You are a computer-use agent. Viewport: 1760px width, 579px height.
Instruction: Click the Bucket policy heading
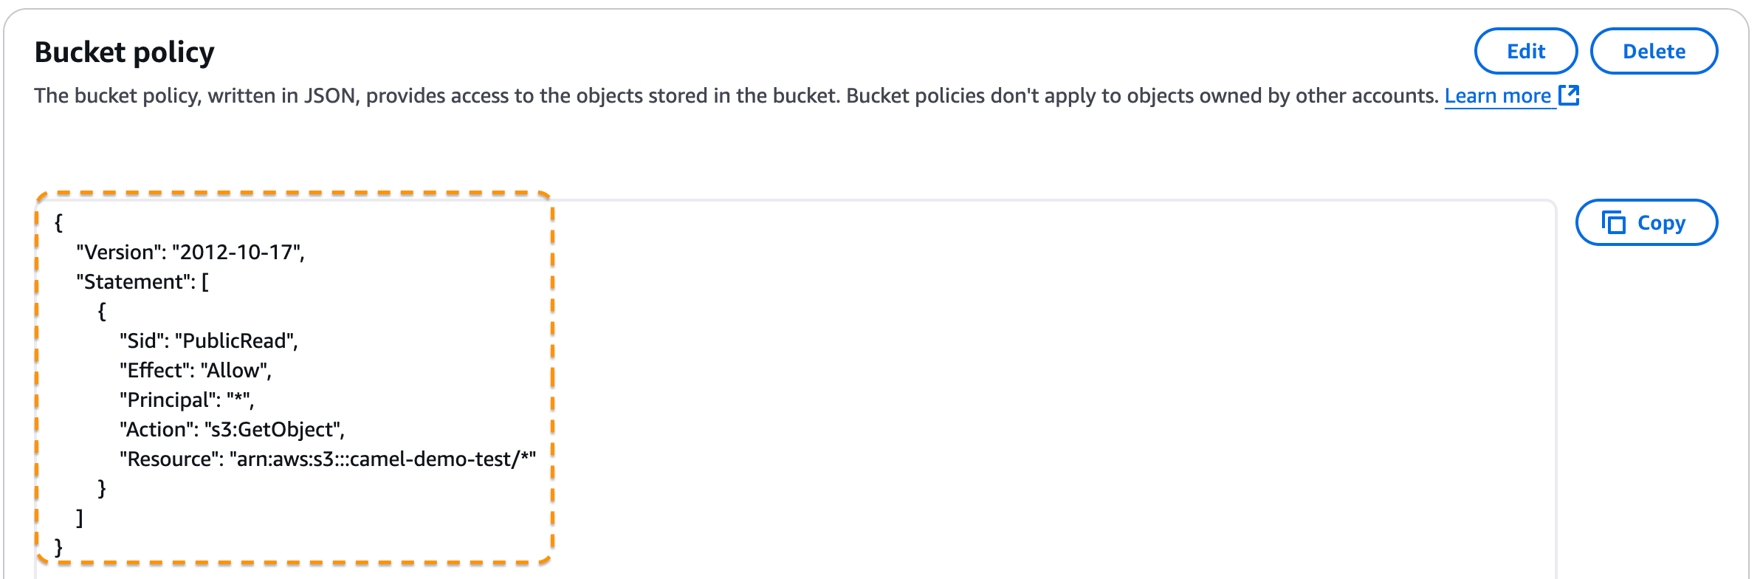click(x=124, y=51)
